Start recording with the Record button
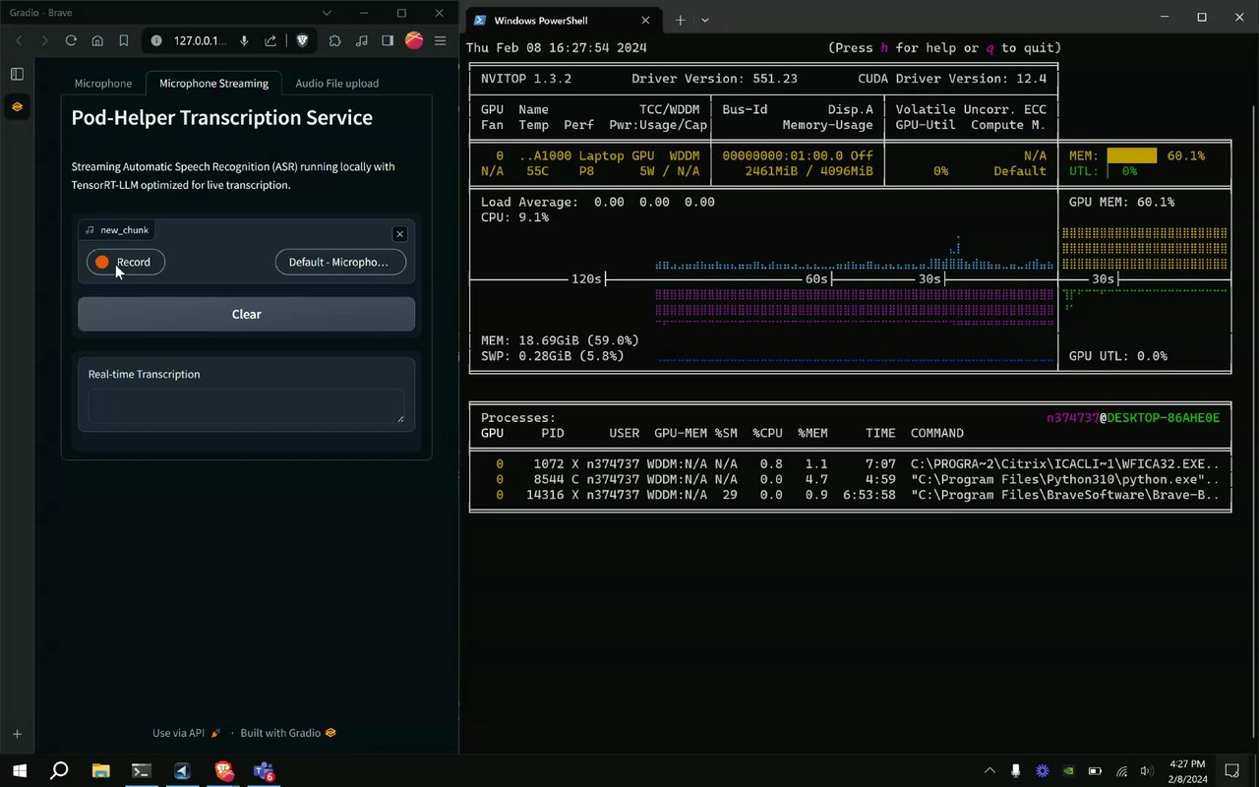Viewport: 1259px width, 787px height. coord(126,262)
